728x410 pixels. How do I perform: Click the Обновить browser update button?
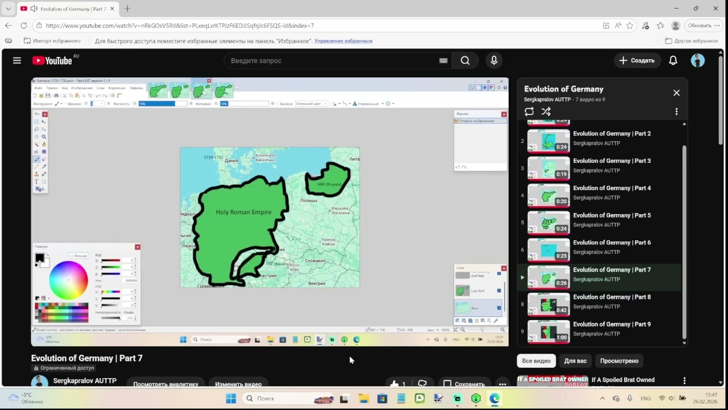(703, 26)
